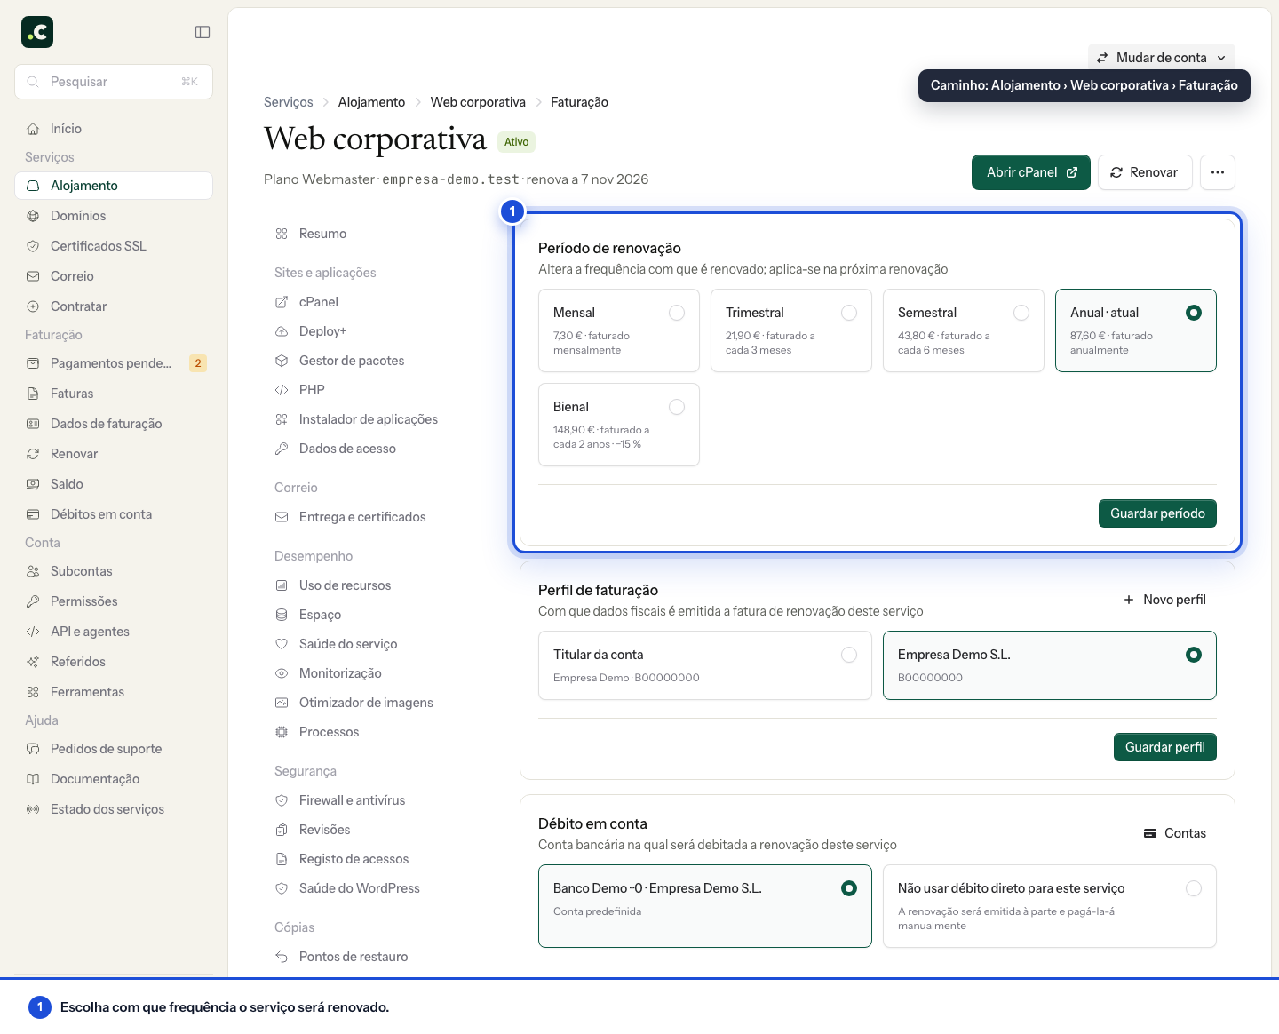Click the PHP code icon in the service menu

tap(282, 390)
